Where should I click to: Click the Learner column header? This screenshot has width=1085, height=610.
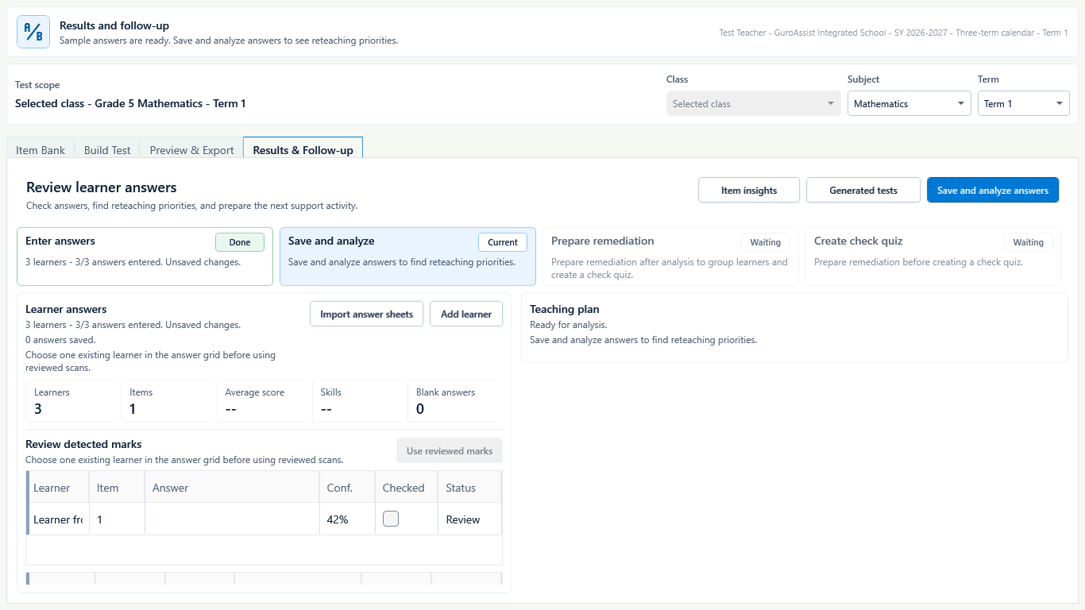pyautogui.click(x=59, y=488)
